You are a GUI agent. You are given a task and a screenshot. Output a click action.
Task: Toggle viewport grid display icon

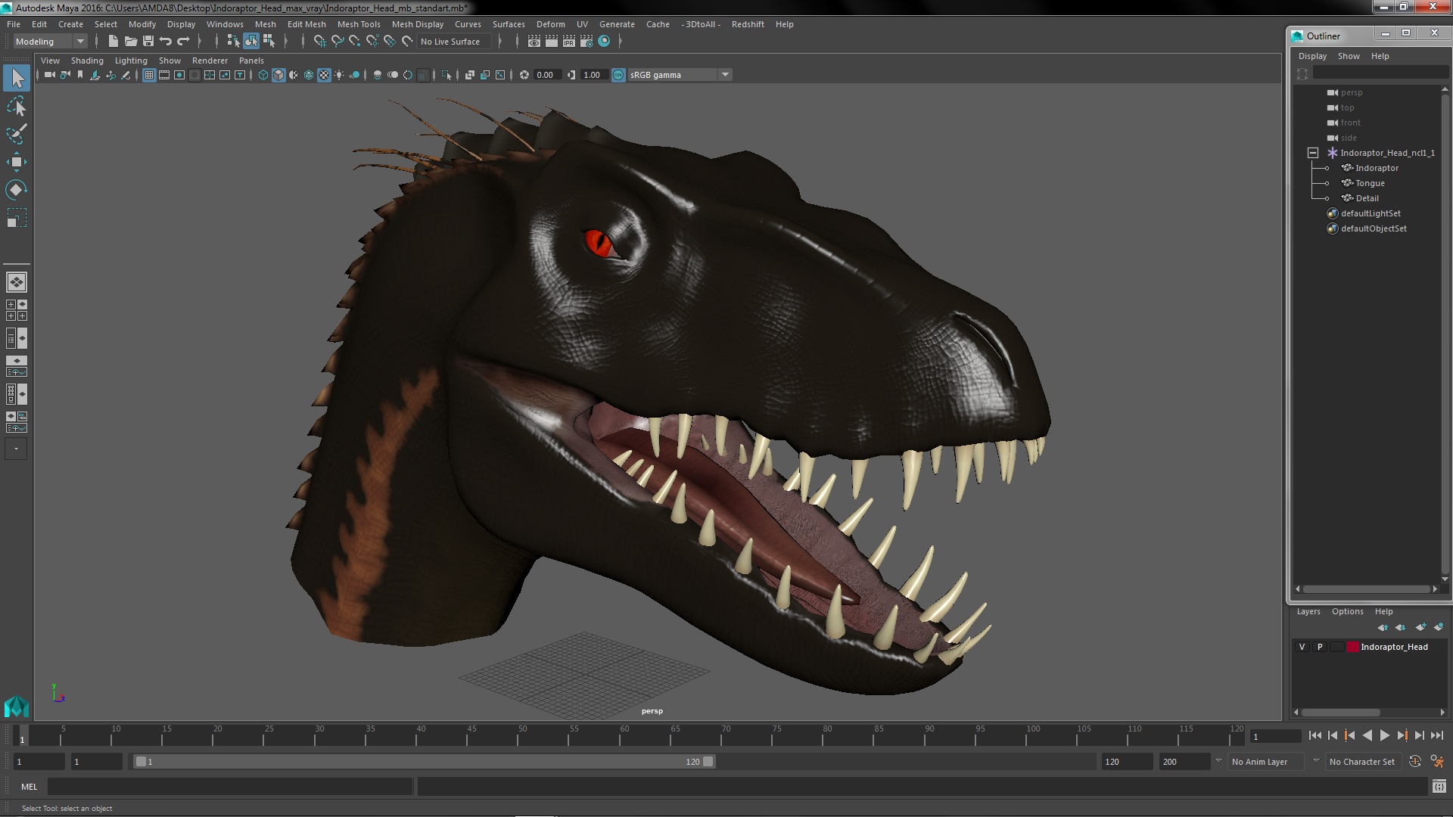click(149, 75)
